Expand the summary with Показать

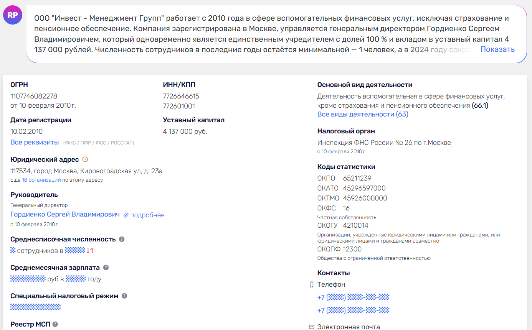tap(497, 49)
